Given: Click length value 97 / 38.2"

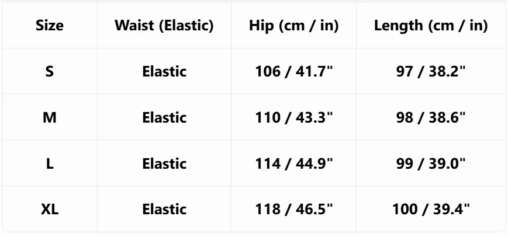Looking at the screenshot, I should (431, 71).
